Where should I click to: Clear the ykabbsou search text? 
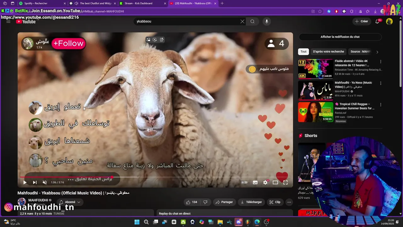(x=242, y=21)
